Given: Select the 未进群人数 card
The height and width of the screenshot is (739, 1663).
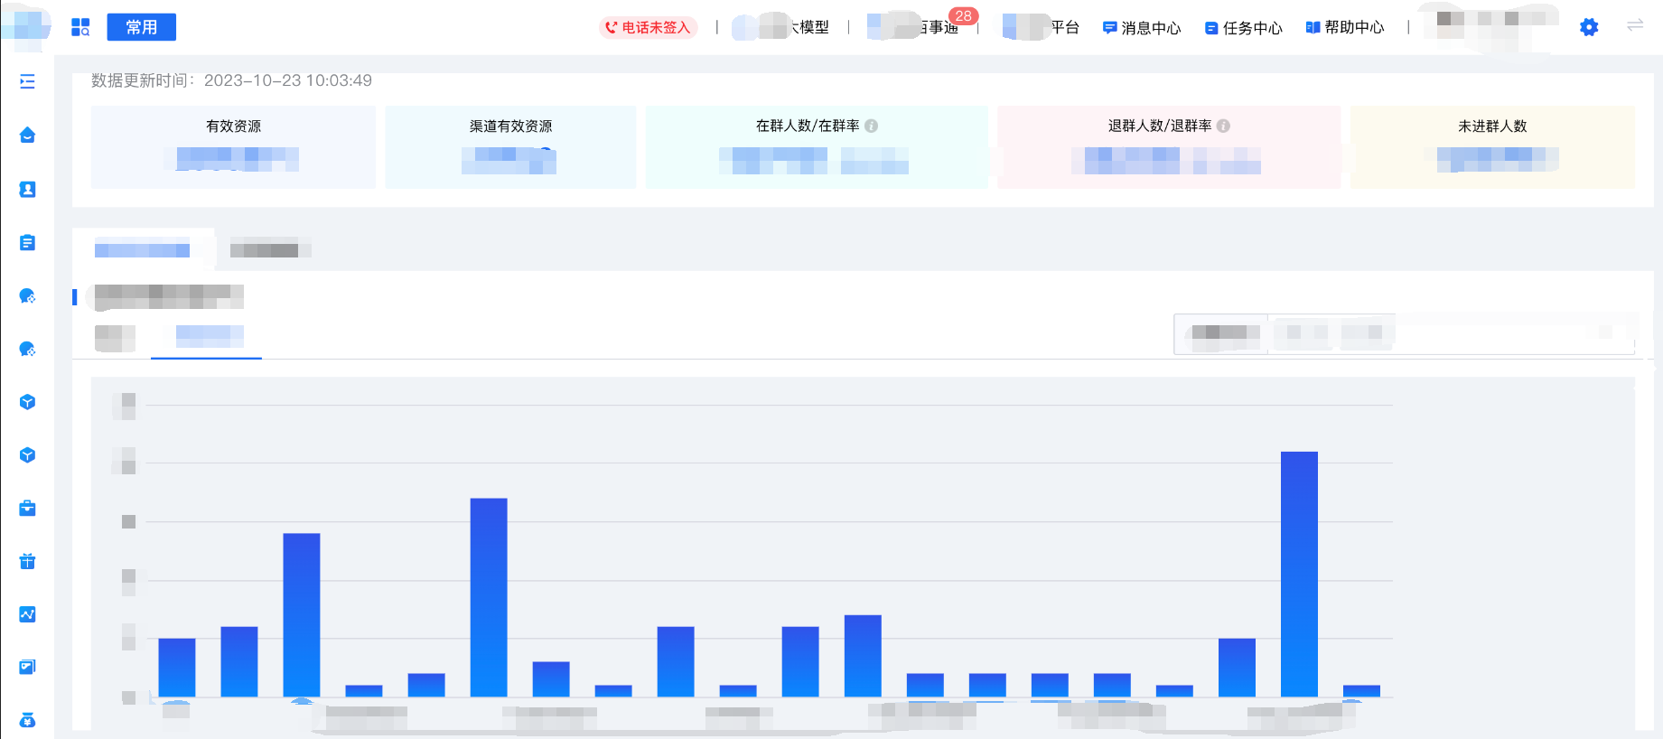Looking at the screenshot, I should (x=1492, y=147).
